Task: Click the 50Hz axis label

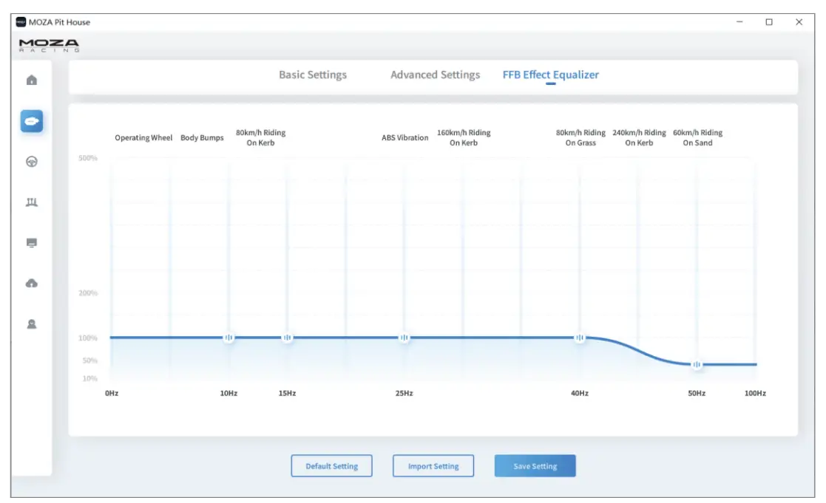Action: [x=697, y=393]
